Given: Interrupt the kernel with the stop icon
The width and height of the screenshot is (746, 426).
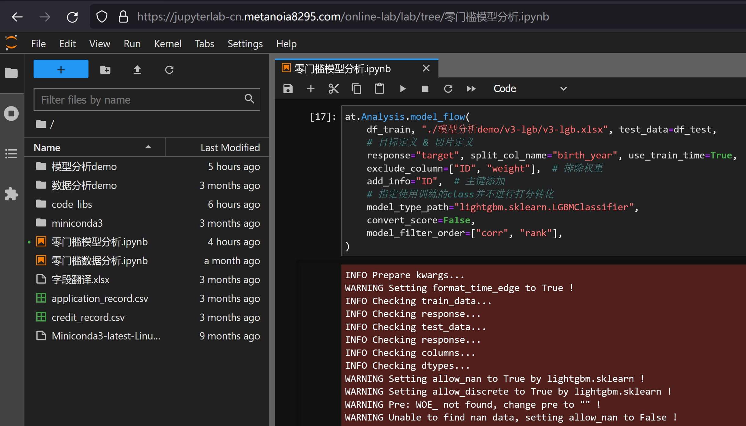Looking at the screenshot, I should 425,89.
